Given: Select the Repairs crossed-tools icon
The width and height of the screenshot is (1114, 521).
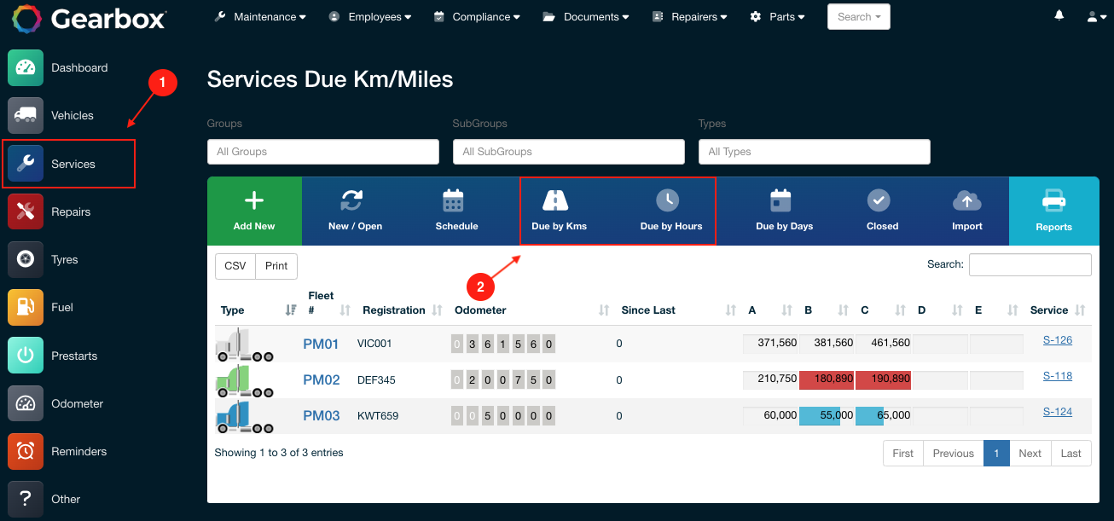Looking at the screenshot, I should pyautogui.click(x=26, y=212).
